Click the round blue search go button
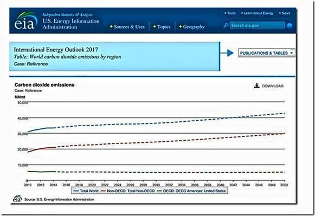The height and width of the screenshot is (216, 315). coord(290,25)
